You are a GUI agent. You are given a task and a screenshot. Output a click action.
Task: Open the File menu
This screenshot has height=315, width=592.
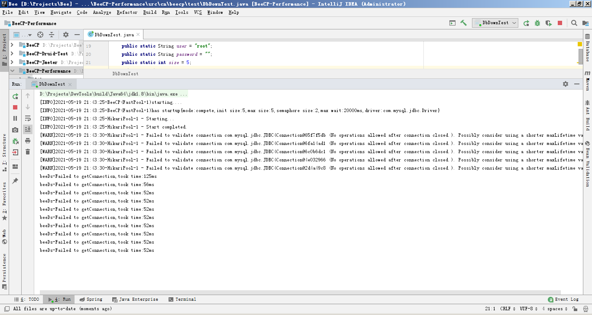(7, 12)
